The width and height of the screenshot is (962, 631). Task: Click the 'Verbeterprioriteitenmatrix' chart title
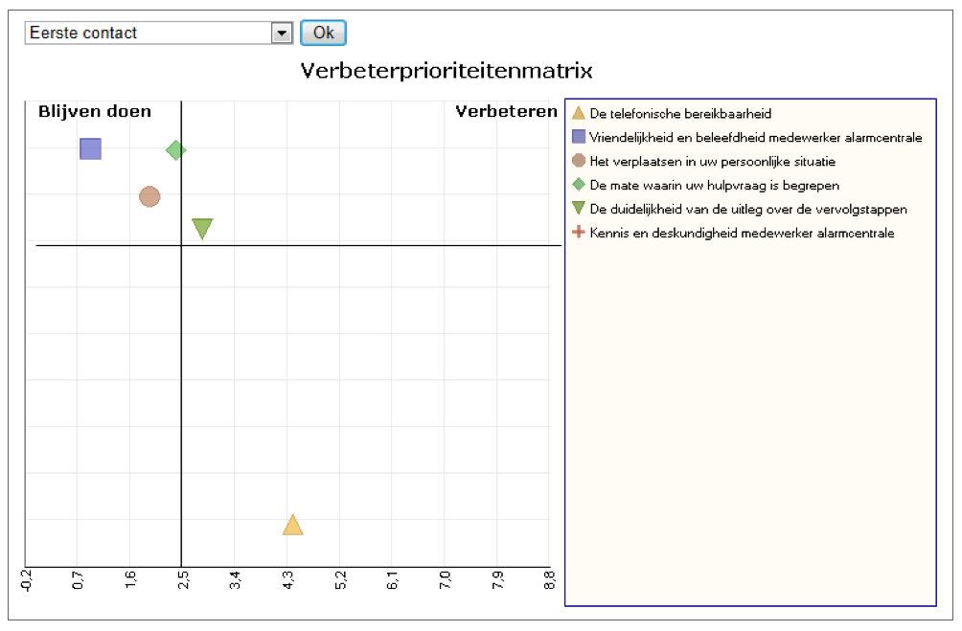pos(447,71)
